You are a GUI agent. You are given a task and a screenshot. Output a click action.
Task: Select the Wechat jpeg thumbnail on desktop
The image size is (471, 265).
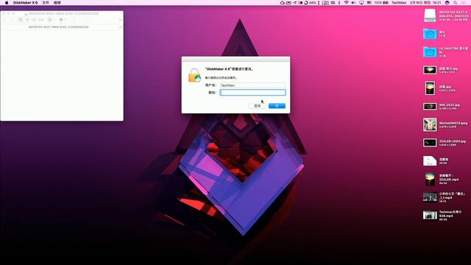pyautogui.click(x=430, y=124)
